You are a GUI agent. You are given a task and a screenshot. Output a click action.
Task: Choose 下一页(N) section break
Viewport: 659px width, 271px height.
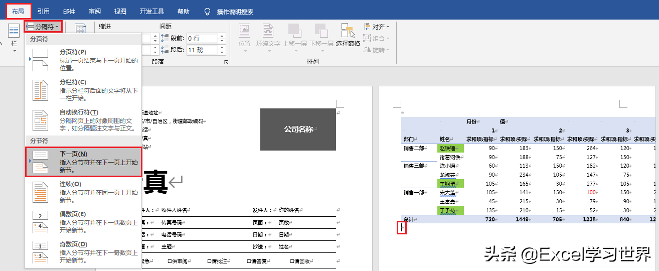point(83,162)
